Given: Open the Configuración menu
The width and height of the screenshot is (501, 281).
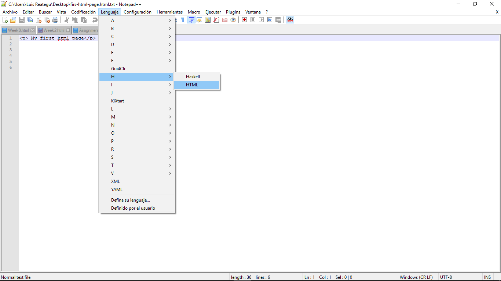Looking at the screenshot, I should tap(138, 12).
